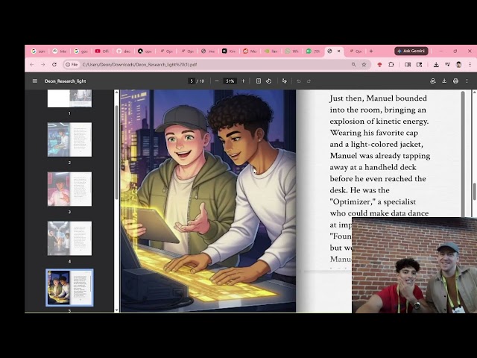Open the Chrome profile avatar
The height and width of the screenshot is (358, 477).
pos(459,65)
